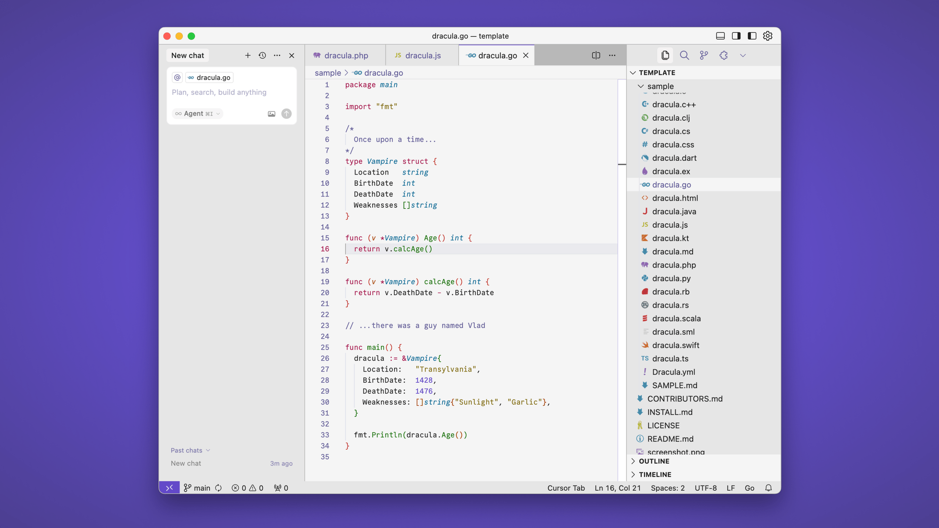Open Source Control view
This screenshot has width=939, height=528.
click(x=704, y=55)
